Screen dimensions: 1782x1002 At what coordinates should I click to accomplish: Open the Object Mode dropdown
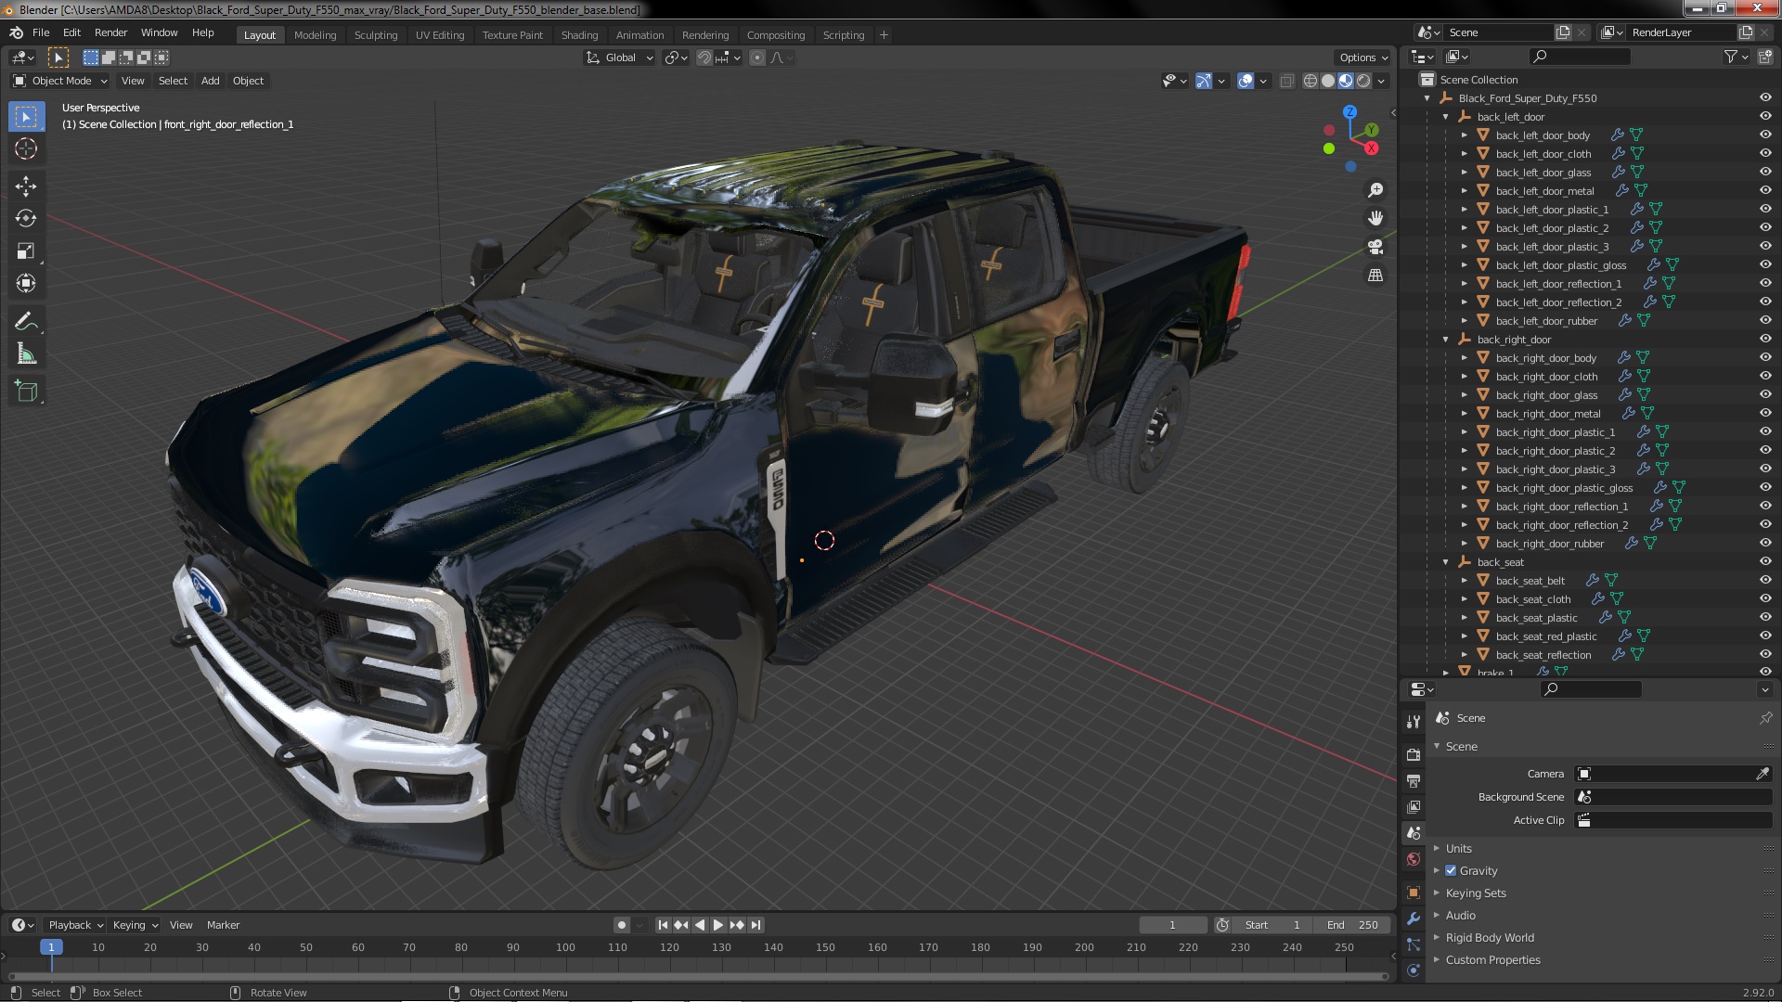[x=60, y=81]
